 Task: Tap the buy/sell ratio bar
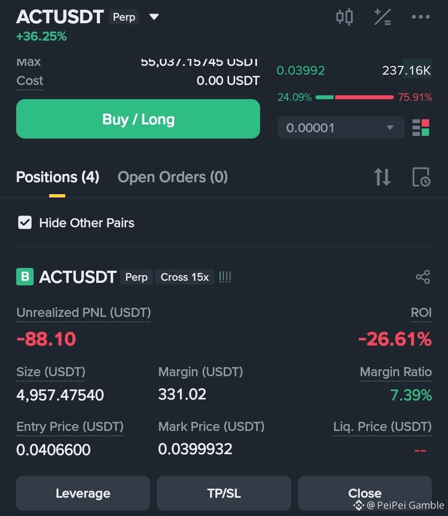(355, 97)
